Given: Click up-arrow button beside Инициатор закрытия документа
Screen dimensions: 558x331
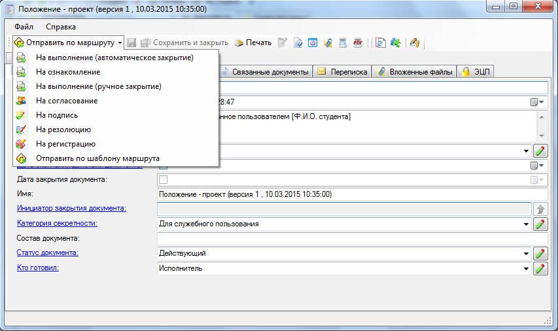Looking at the screenshot, I should pos(540,209).
